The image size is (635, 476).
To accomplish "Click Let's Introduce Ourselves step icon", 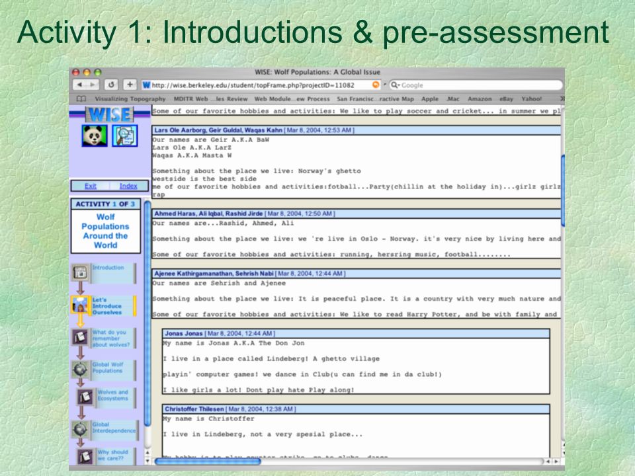I will [x=80, y=305].
